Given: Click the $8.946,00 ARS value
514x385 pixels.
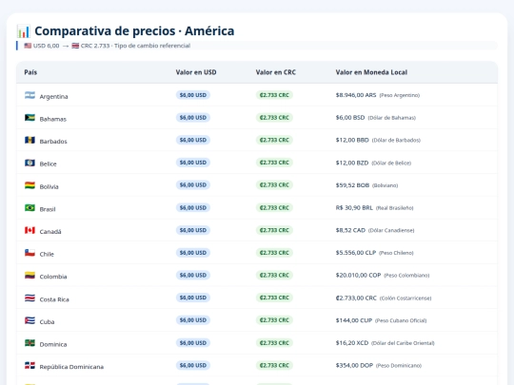Looking at the screenshot, I should pos(356,95).
